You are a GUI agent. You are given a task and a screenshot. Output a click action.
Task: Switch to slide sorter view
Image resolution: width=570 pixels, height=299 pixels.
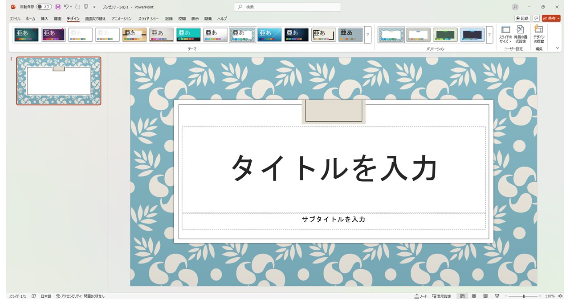click(474, 296)
